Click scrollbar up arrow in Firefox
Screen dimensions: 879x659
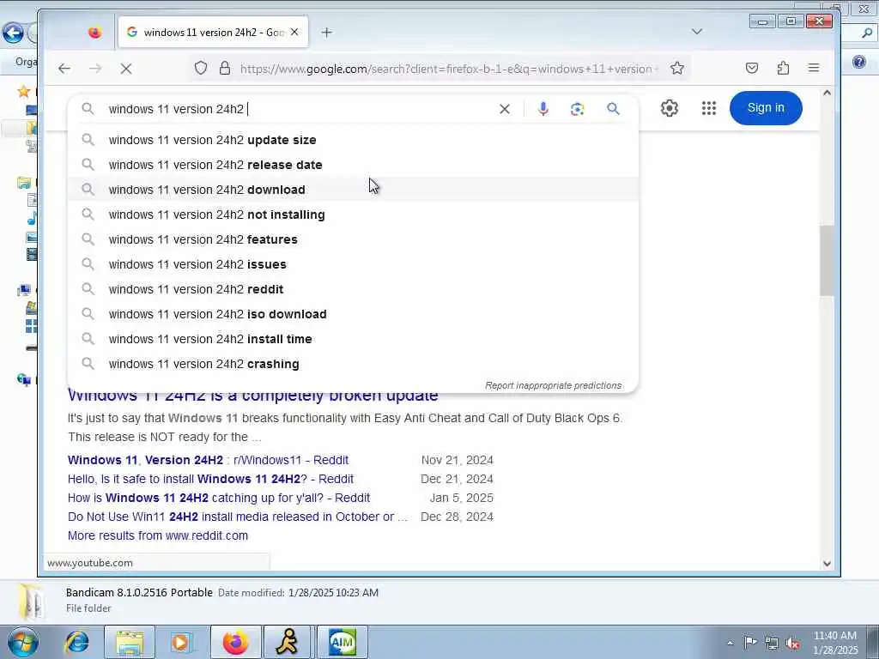[x=827, y=93]
